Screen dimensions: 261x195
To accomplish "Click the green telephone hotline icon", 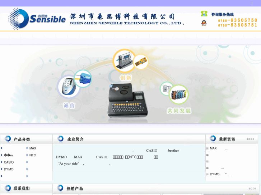I will pyautogui.click(x=204, y=14).
